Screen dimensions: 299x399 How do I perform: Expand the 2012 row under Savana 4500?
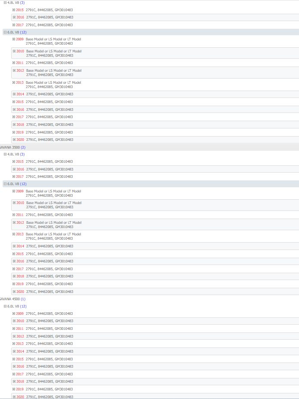(14, 336)
